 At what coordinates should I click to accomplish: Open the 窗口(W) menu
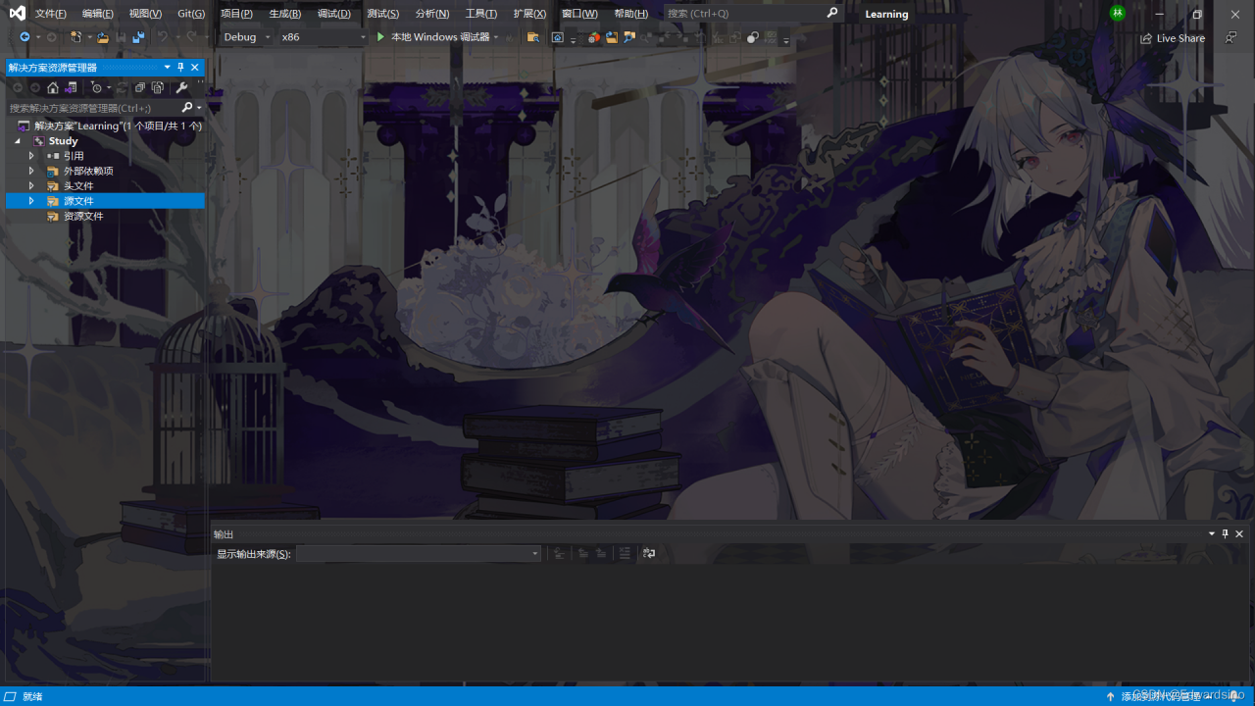point(579,14)
